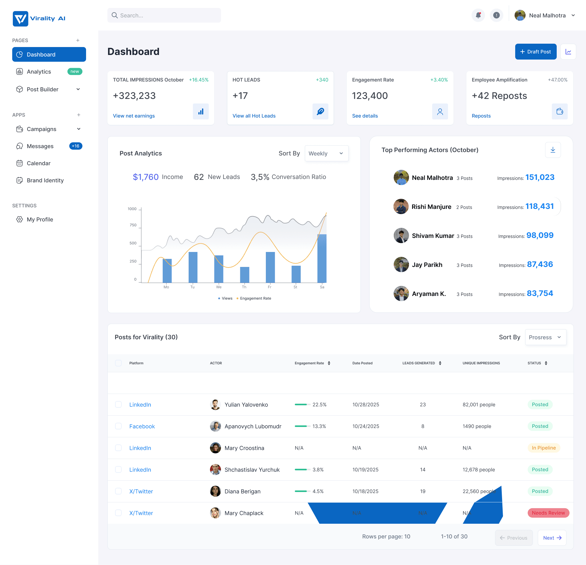This screenshot has height=565, width=586.
Task: Open notifications via the bell icon
Action: [478, 15]
